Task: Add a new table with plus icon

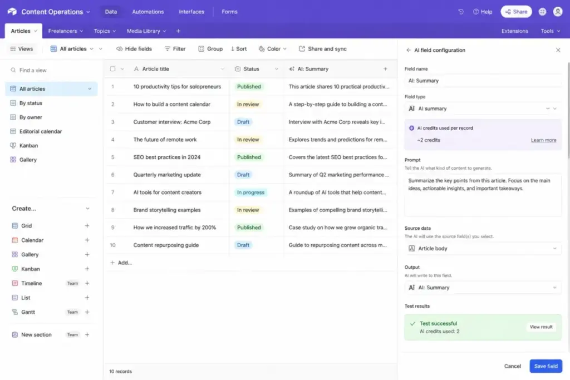Action: (178, 31)
